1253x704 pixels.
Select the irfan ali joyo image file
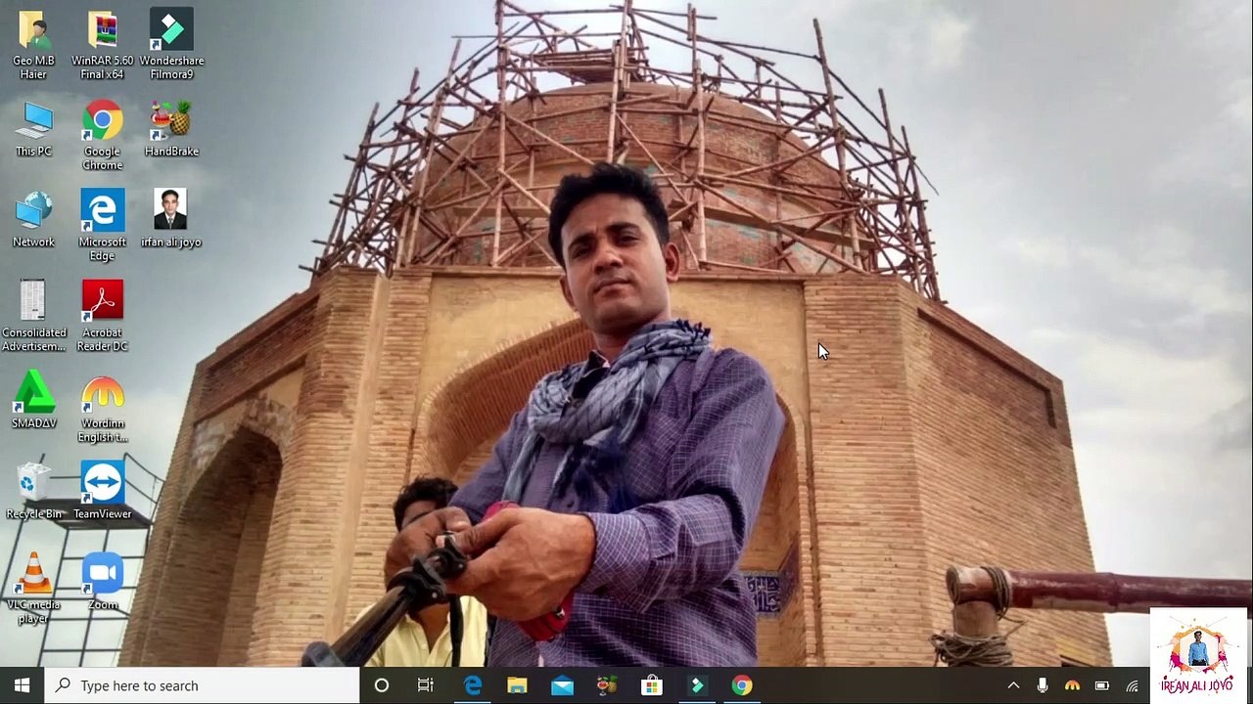pos(171,219)
